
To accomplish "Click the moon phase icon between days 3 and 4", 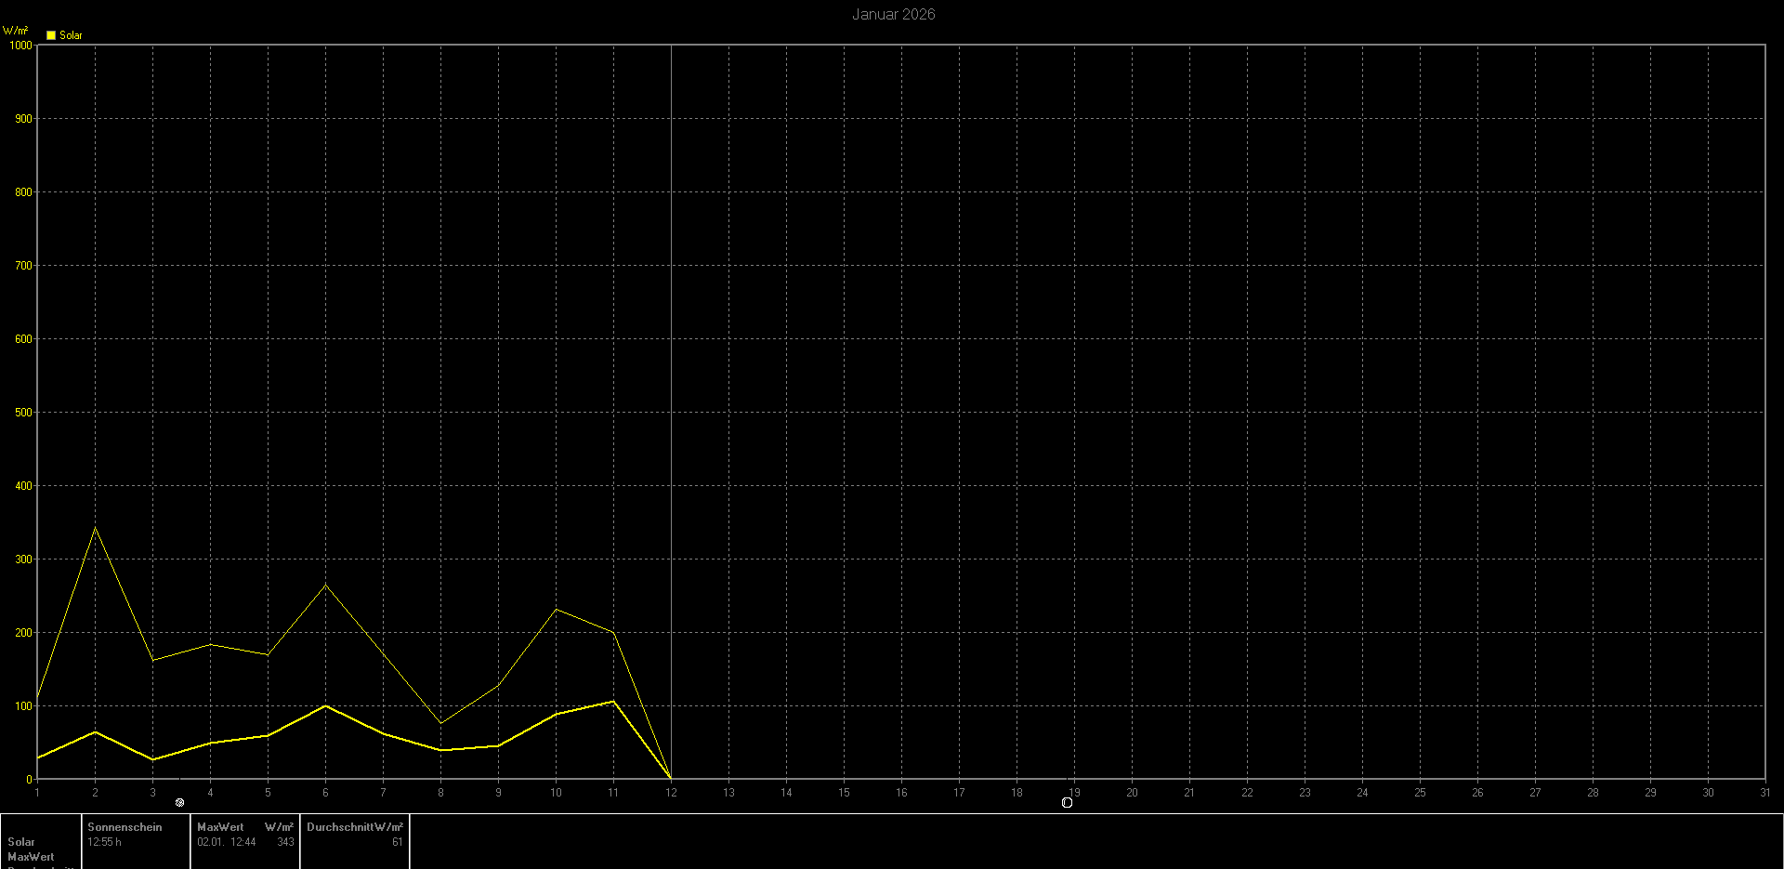I will point(180,803).
